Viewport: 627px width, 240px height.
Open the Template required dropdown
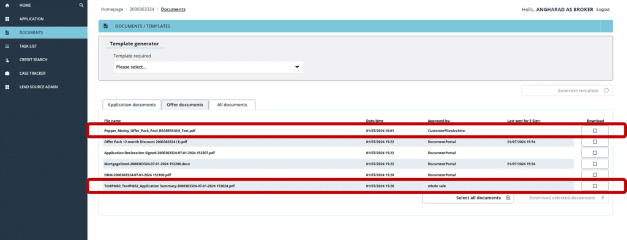(x=208, y=67)
